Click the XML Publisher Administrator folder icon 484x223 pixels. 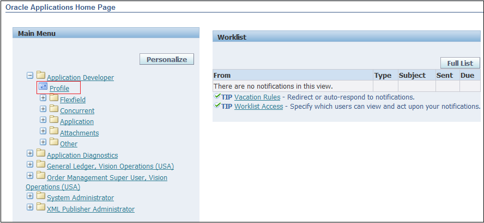[x=41, y=206]
